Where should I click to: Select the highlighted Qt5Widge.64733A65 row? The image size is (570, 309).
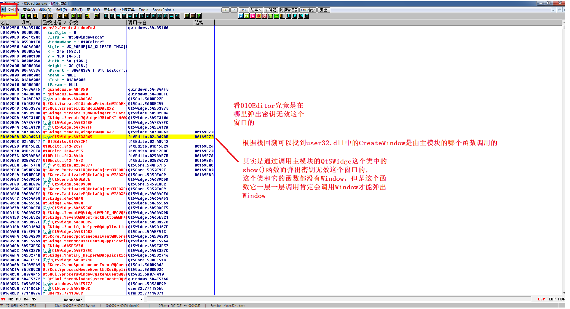[x=107, y=137]
